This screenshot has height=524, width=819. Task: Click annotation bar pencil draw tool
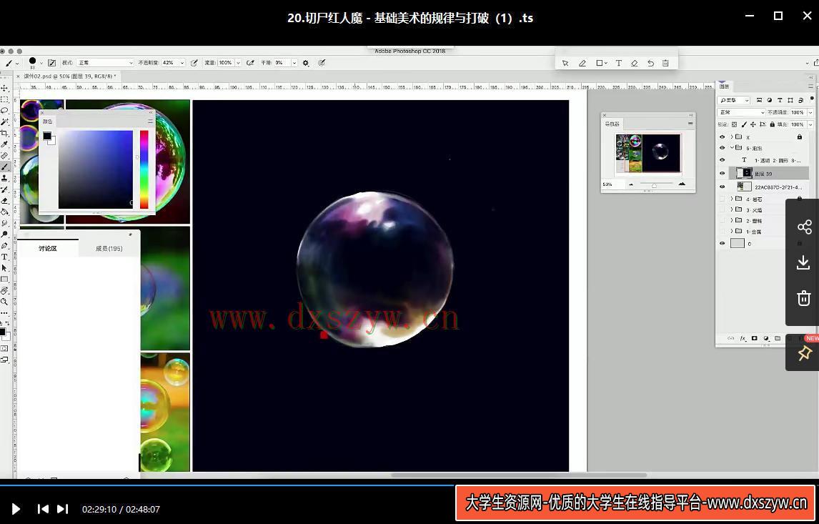point(582,63)
